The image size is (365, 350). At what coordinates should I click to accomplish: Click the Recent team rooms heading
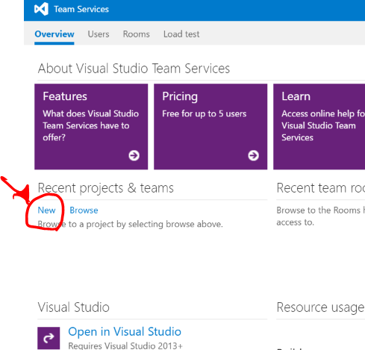321,188
